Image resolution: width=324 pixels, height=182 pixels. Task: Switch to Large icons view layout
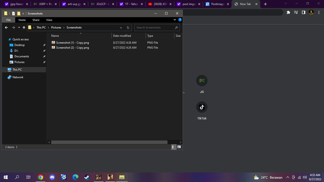click(x=179, y=147)
